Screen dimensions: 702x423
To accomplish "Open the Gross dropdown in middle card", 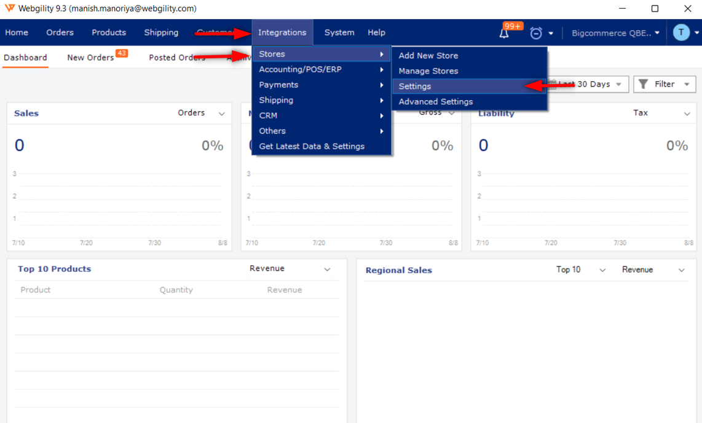I will coord(438,113).
